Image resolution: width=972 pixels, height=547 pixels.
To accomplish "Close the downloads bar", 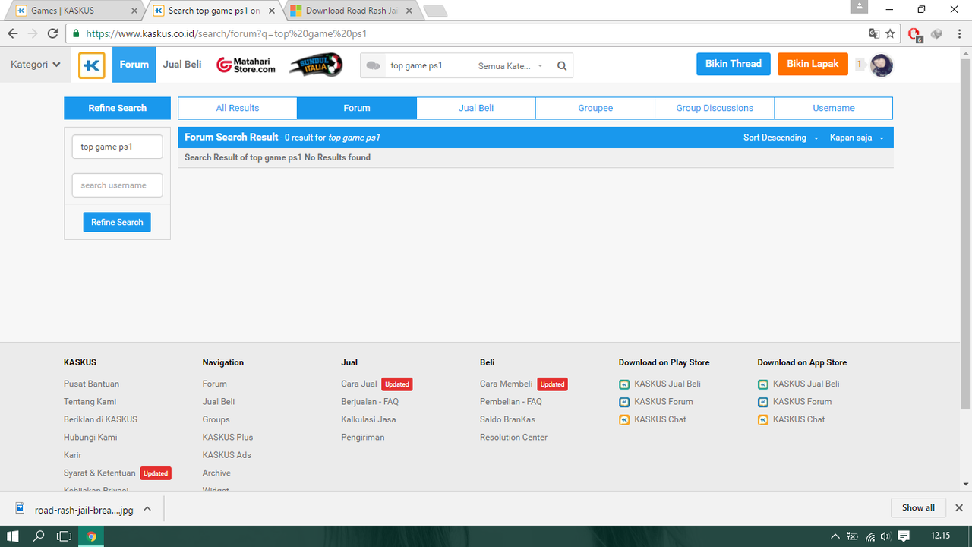I will click(x=958, y=507).
